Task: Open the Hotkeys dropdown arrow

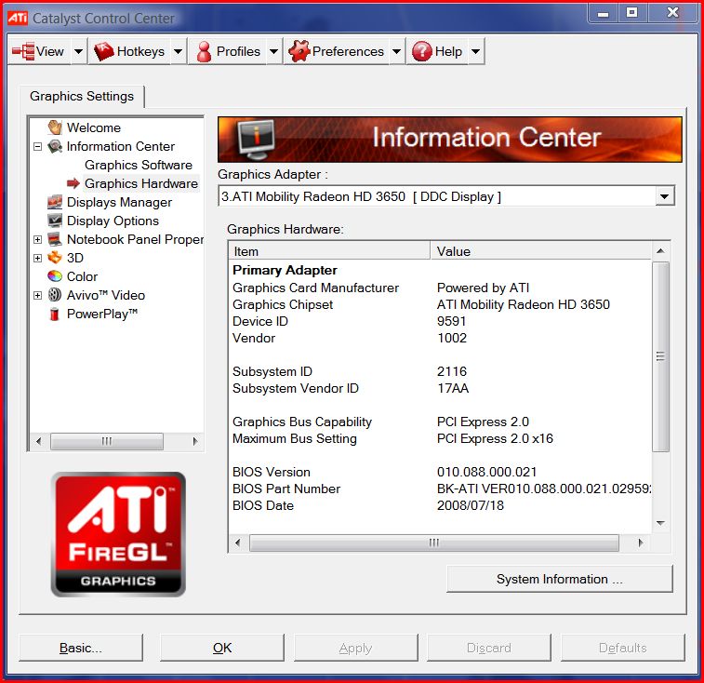Action: pos(178,51)
